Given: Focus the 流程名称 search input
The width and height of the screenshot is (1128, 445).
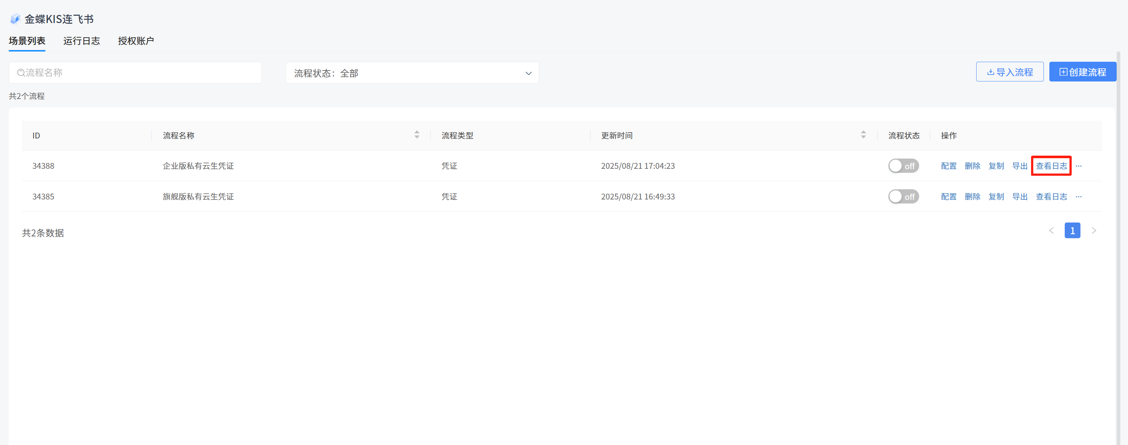Looking at the screenshot, I should (x=140, y=73).
